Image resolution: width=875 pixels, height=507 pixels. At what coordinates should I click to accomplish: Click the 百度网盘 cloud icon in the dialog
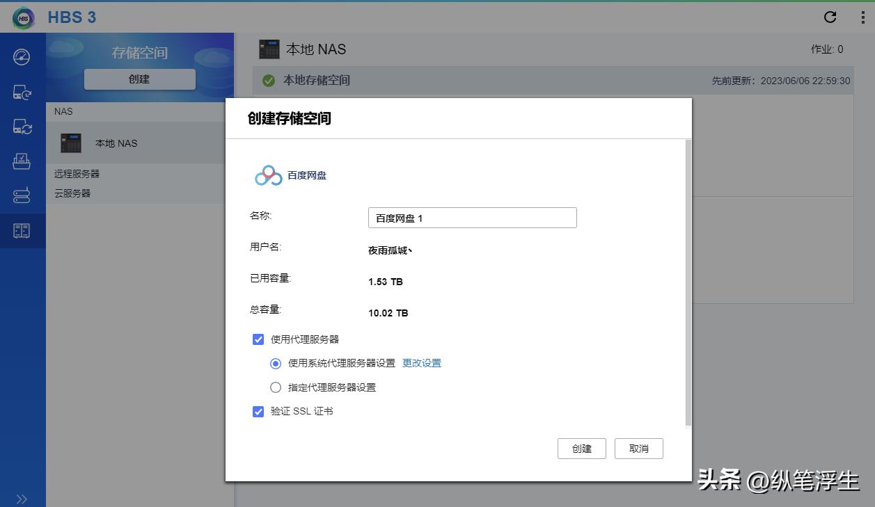click(x=267, y=175)
